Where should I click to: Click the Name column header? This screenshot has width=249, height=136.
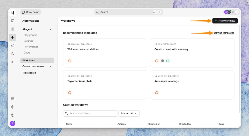tap(69, 124)
